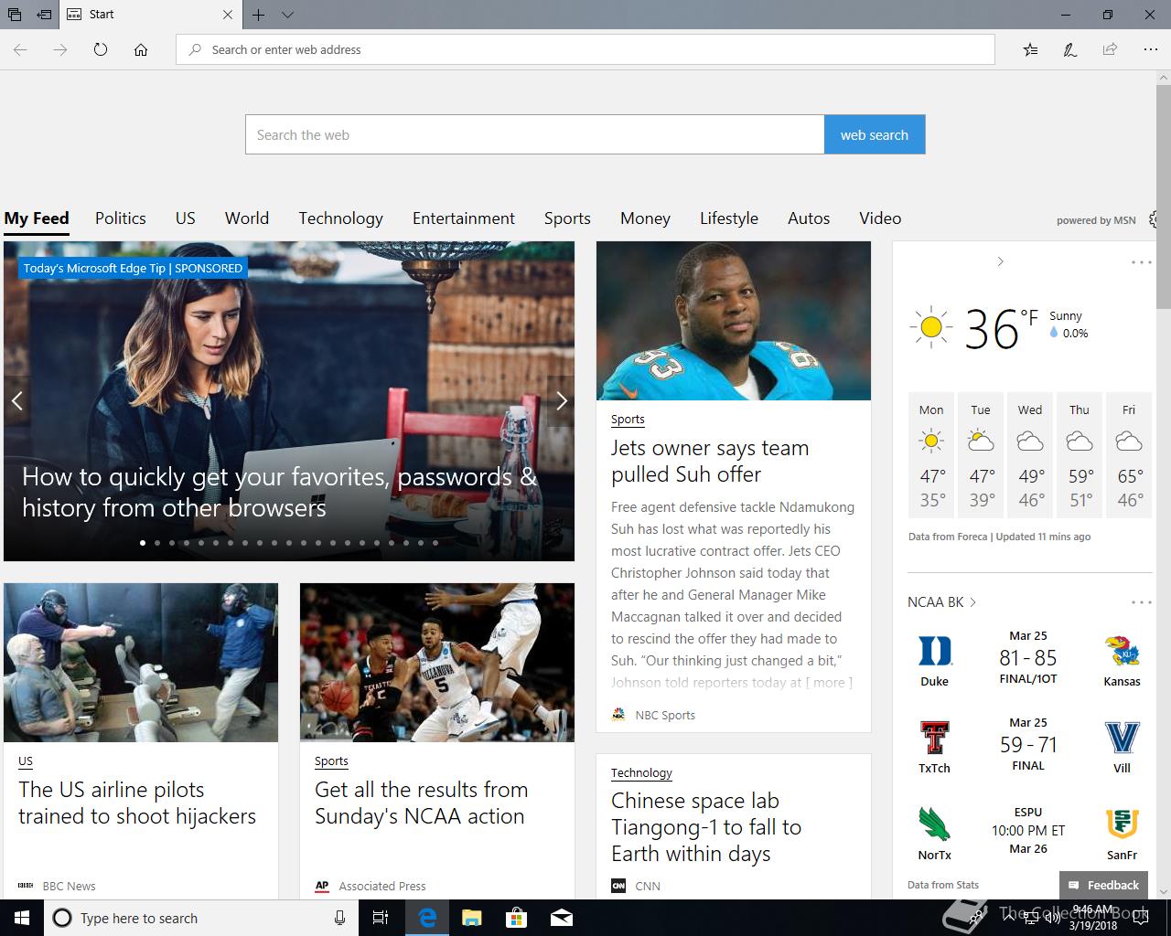The width and height of the screenshot is (1171, 936).
Task: Select the Wed forecast column
Action: [1030, 454]
